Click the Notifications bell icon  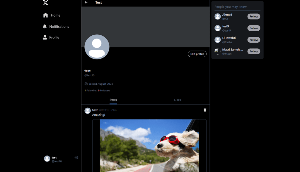click(45, 27)
